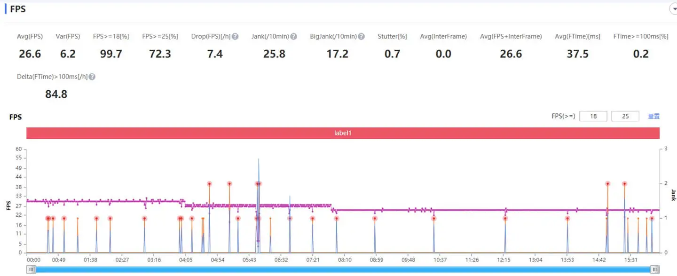Click the BigJank value 17.2
The width and height of the screenshot is (677, 276).
click(x=338, y=54)
